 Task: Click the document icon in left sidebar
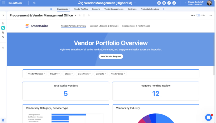click(3, 23)
